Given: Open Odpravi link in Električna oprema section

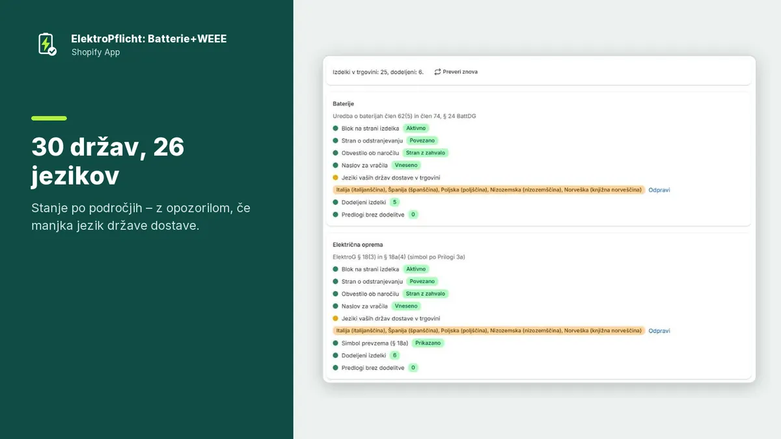Looking at the screenshot, I should point(659,331).
